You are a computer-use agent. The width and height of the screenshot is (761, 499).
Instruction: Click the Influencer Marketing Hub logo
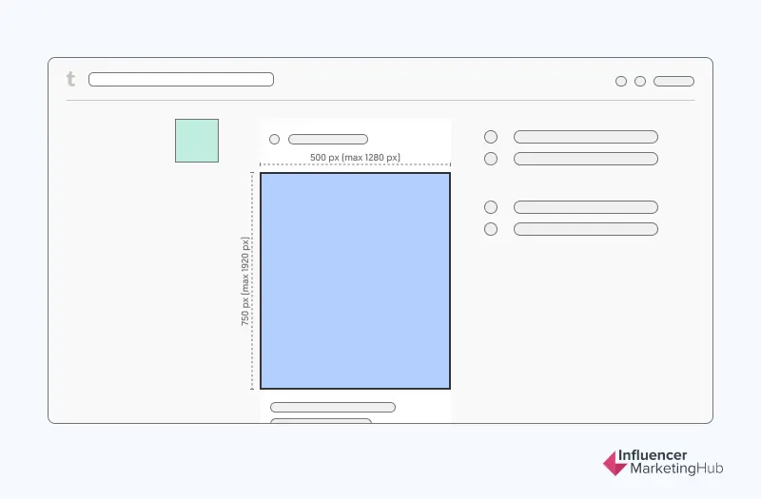point(658,463)
